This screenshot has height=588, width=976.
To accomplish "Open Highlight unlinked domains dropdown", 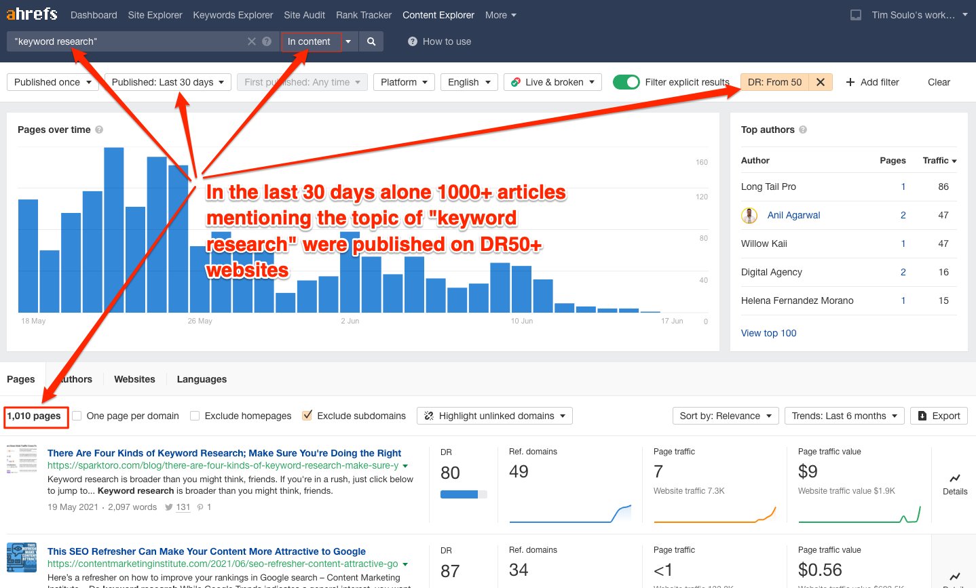I will click(495, 416).
